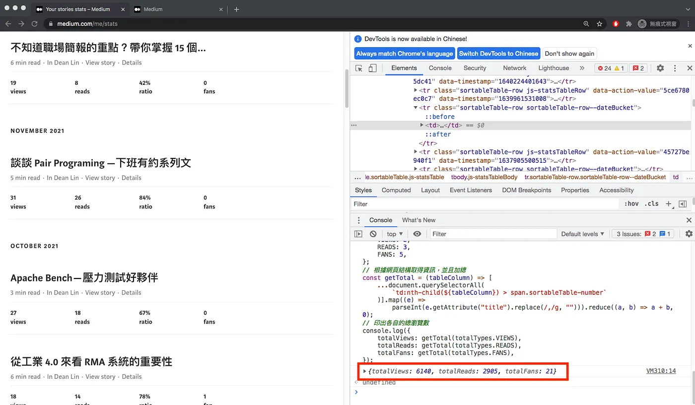The width and height of the screenshot is (695, 405).
Task: Open the console drawer three-dot menu
Action: [359, 220]
